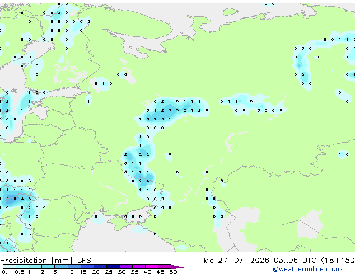Click the 0.1–0.5 mm lightest legend swatch

pos(10,267)
